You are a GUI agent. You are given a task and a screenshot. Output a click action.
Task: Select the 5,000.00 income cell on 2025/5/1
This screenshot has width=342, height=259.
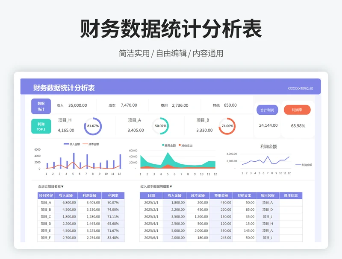coord(175,230)
